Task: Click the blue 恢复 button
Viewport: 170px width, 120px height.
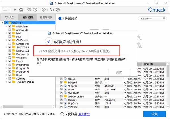Action: pos(154,114)
